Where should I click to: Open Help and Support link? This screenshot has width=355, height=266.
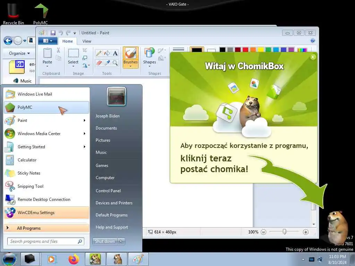coord(112,227)
